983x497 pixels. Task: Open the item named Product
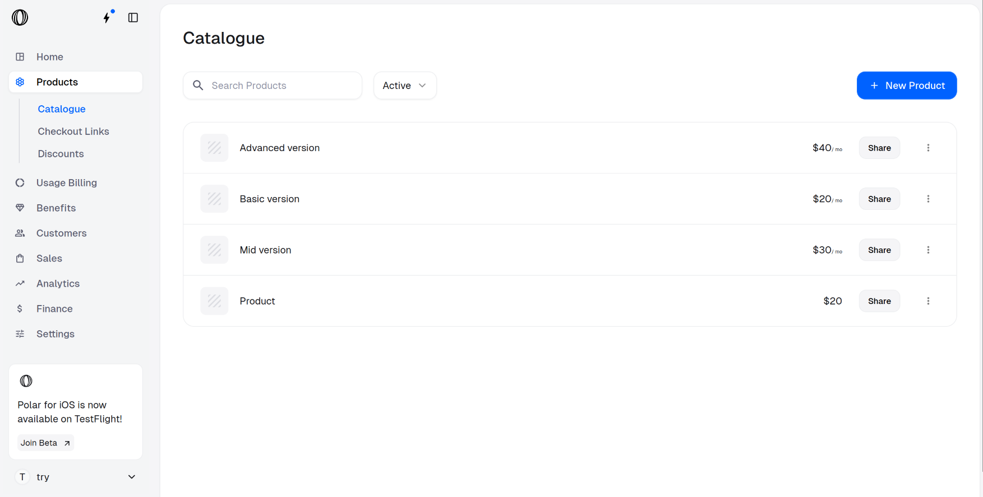click(x=257, y=301)
